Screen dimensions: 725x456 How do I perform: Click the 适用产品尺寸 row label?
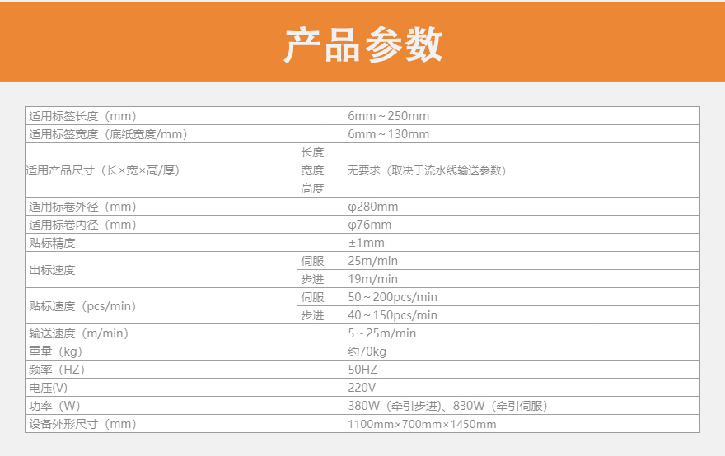coord(103,170)
